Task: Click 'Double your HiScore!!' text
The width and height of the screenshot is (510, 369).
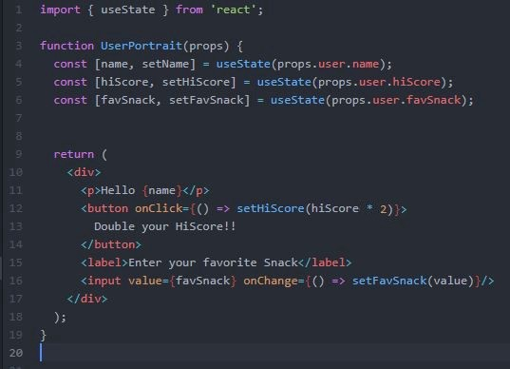Action: (165, 226)
